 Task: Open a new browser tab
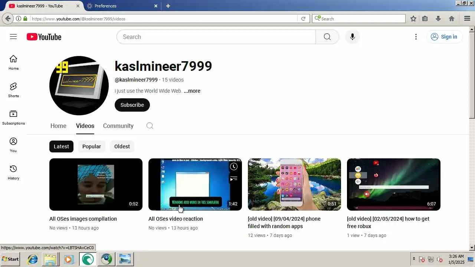coord(168,6)
